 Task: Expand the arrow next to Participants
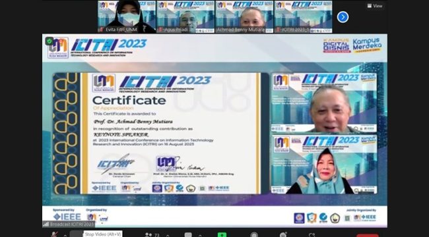coord(168,235)
